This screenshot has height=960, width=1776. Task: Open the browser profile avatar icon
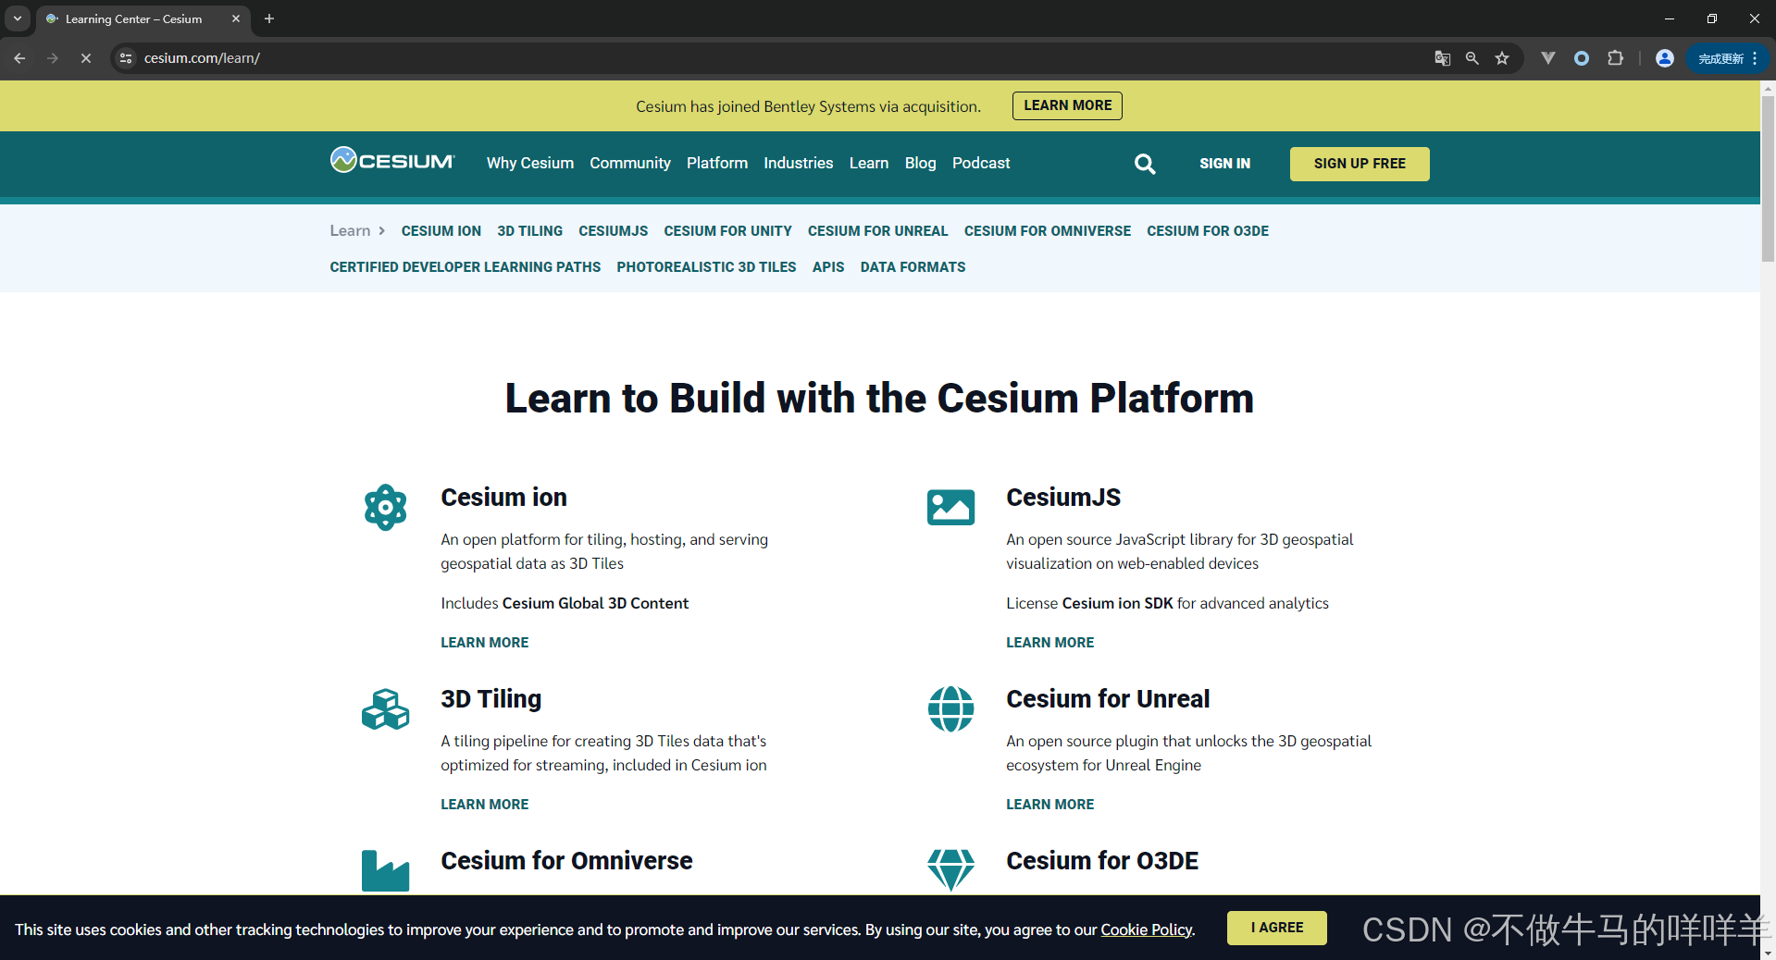[1665, 58]
